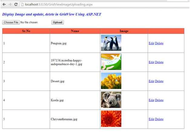Click the browser back arrow
The width and height of the screenshot is (190, 132).
tap(4, 4)
